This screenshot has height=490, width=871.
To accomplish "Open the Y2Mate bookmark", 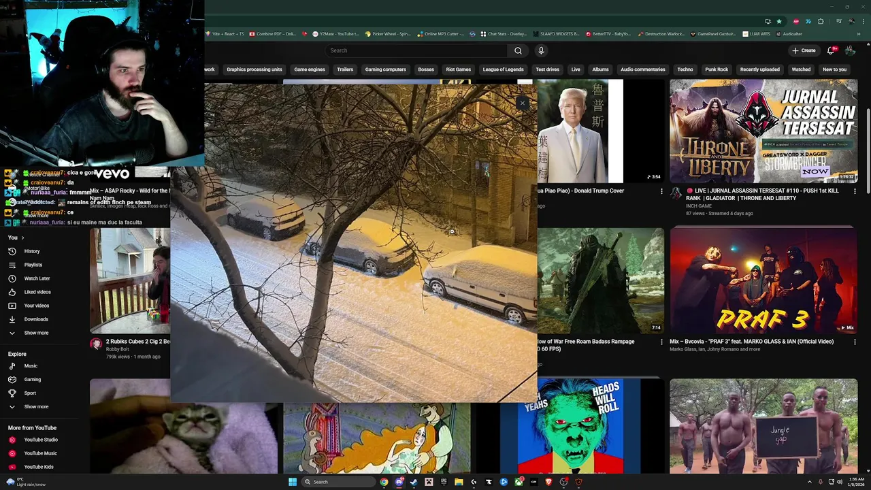I will 335,33.
